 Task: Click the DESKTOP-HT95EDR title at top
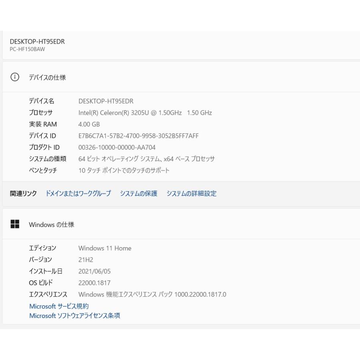coord(37,42)
